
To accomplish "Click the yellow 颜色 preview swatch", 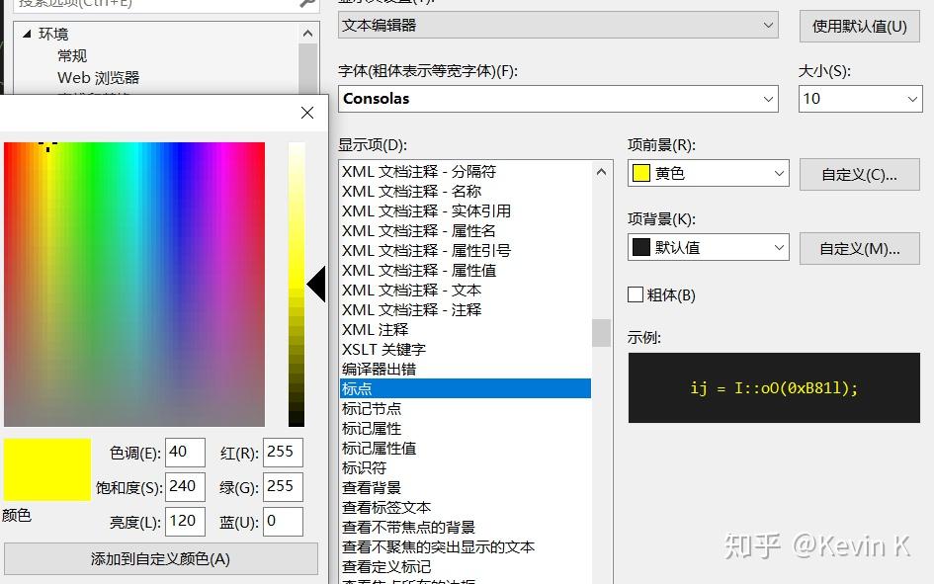I will pos(46,470).
